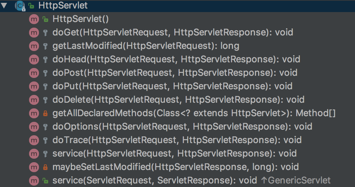Click the method icon next to doDelete

pyautogui.click(x=34, y=100)
